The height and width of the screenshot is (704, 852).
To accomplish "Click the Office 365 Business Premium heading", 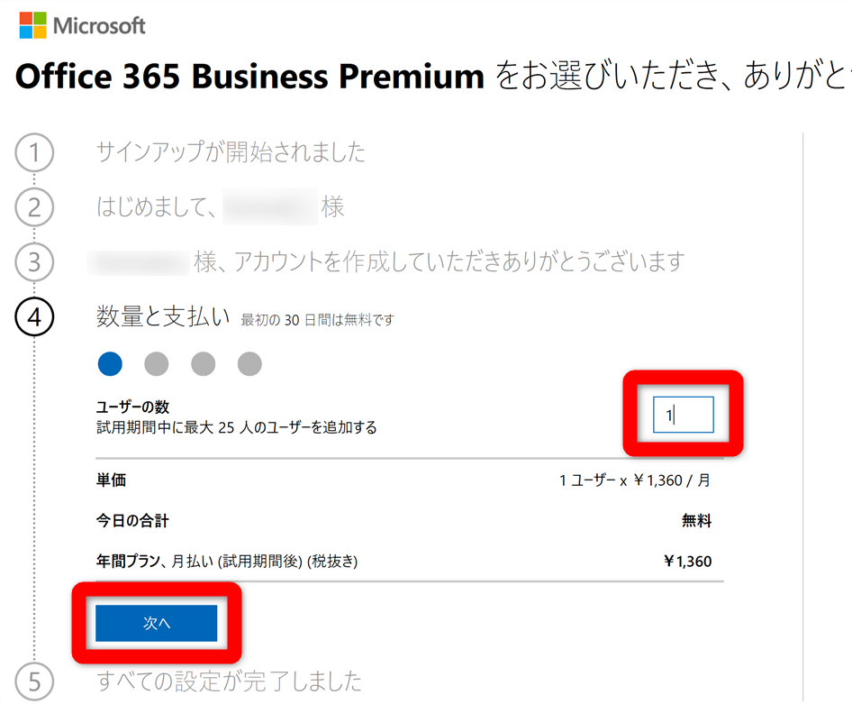I will 249,77.
